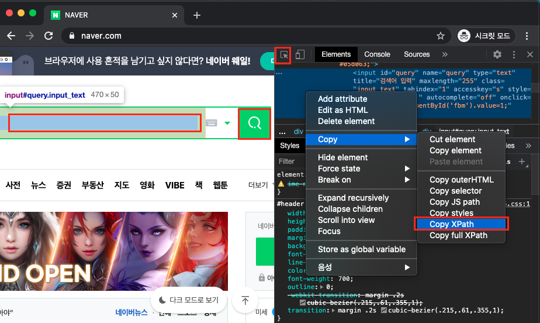Expand the 음성 submenu

(361, 267)
